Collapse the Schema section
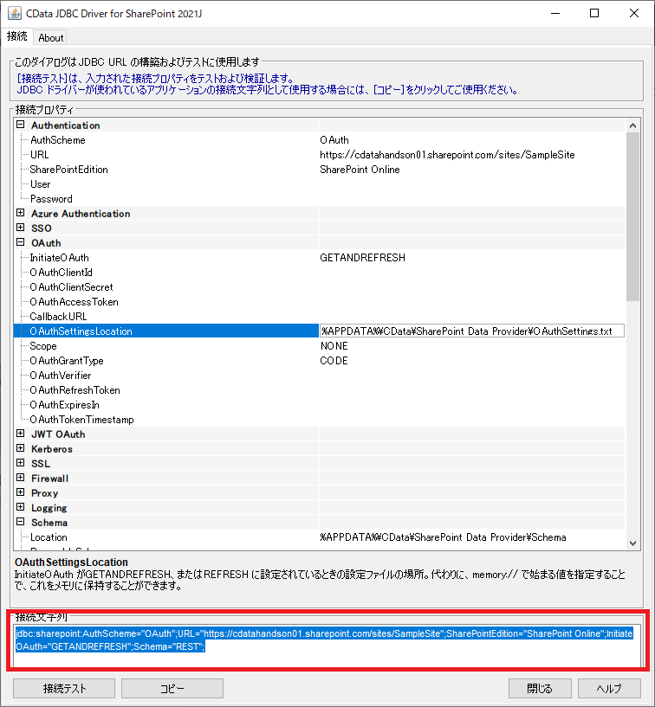Screen dimensions: 655x707 coord(20,522)
